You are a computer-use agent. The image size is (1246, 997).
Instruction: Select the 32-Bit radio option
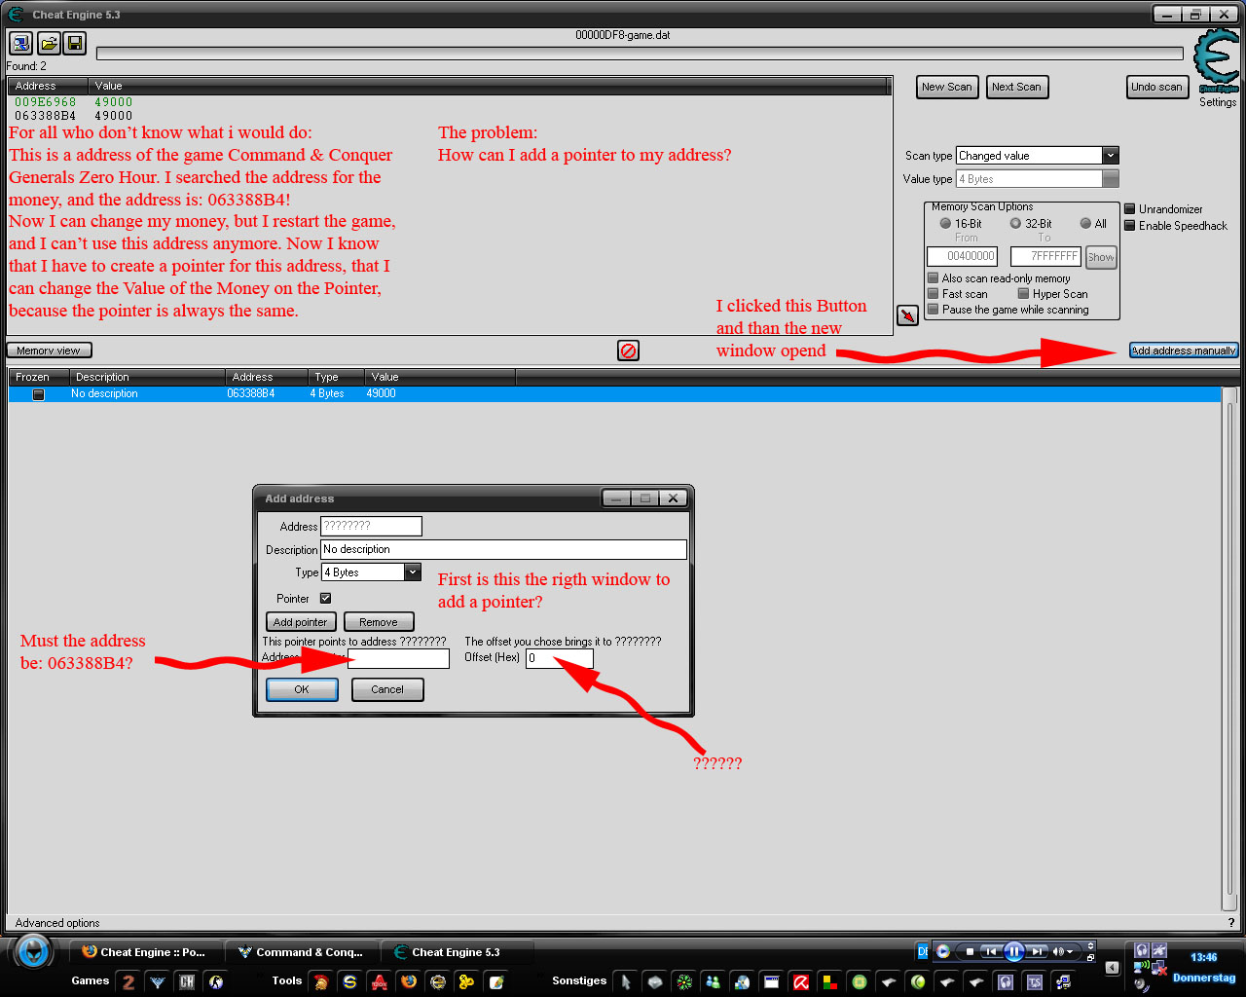tap(1015, 224)
